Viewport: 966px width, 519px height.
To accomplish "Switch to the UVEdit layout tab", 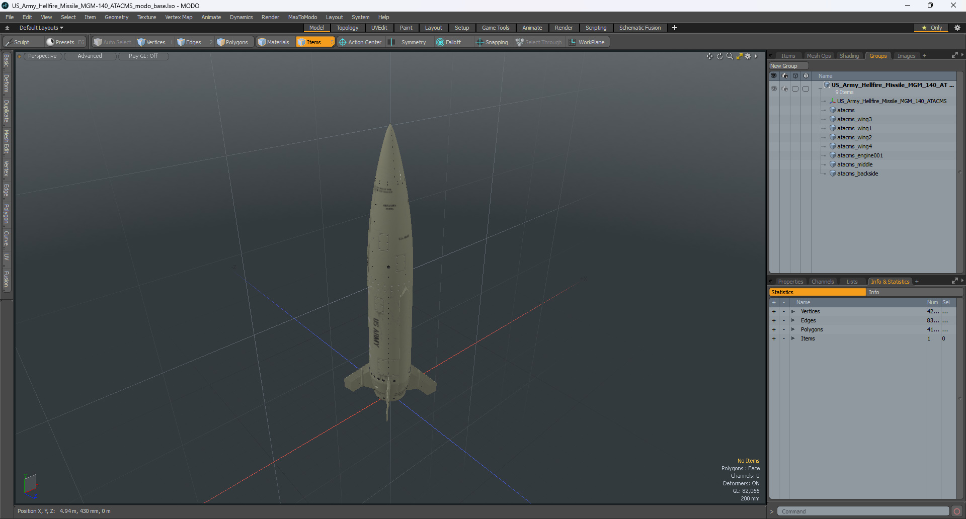I will [379, 28].
